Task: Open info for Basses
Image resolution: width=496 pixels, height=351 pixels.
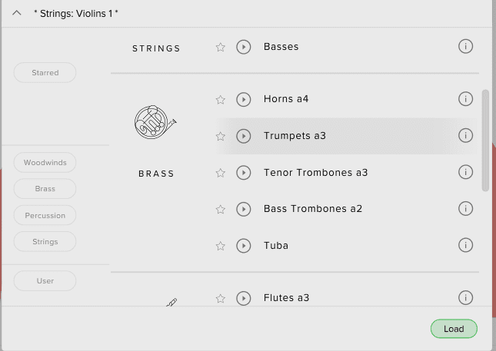Action: click(x=465, y=47)
